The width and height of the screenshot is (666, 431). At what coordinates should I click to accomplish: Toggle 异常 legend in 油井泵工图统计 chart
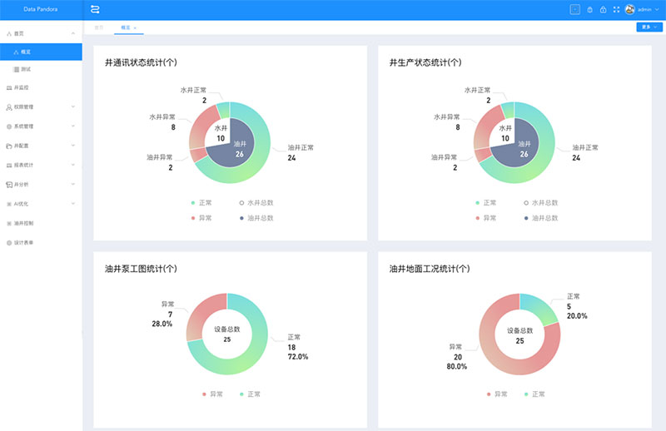(212, 394)
